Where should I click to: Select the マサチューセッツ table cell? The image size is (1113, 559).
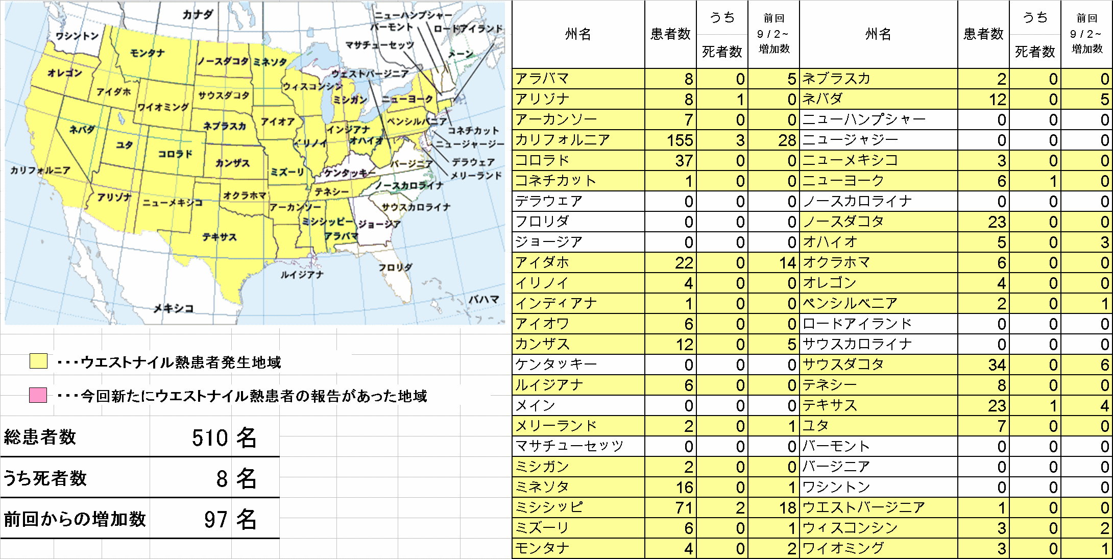click(578, 446)
